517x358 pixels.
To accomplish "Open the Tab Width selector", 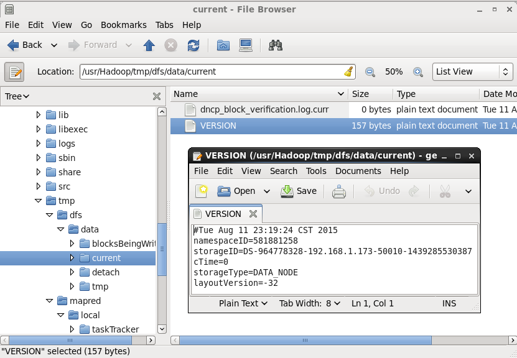I will pyautogui.click(x=310, y=303).
